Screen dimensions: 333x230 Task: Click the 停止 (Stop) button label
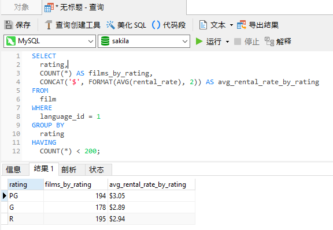251,42
